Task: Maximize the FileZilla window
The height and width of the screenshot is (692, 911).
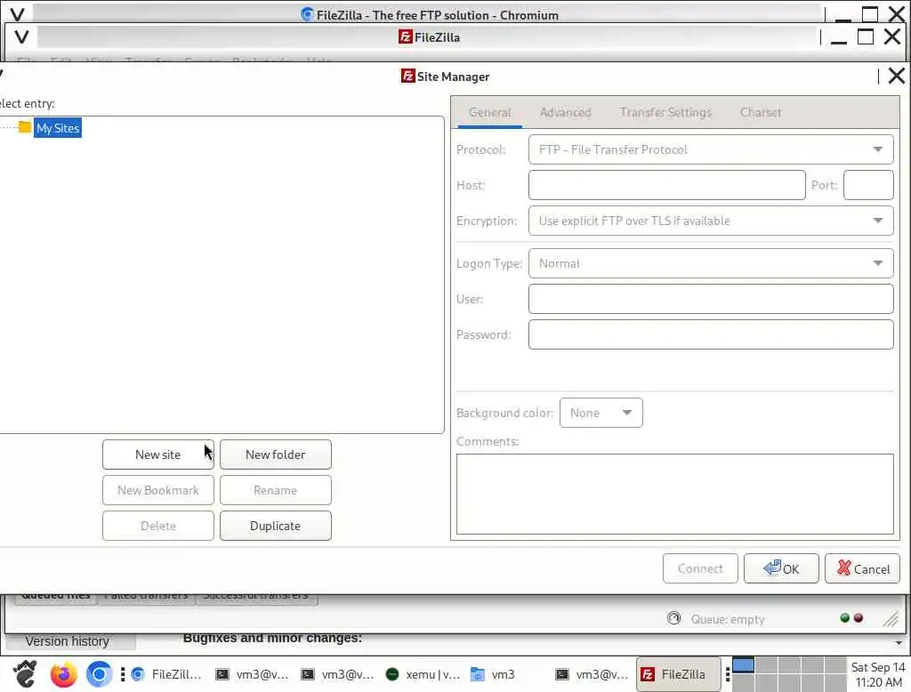Action: (x=866, y=36)
